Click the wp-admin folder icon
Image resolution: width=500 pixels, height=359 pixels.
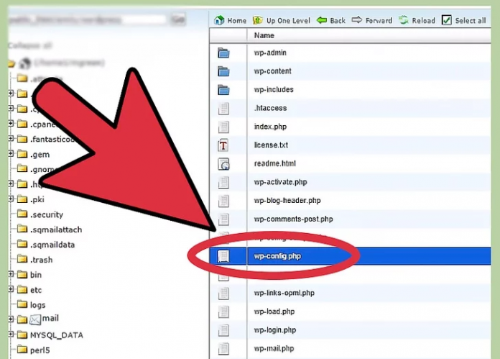(x=223, y=53)
